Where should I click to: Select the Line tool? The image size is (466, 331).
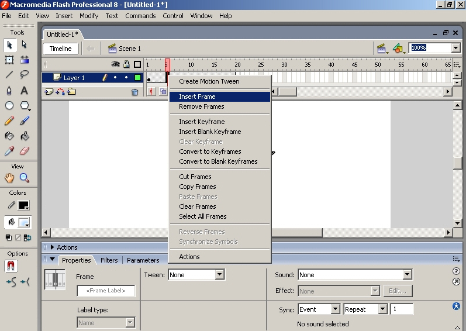tap(9, 74)
